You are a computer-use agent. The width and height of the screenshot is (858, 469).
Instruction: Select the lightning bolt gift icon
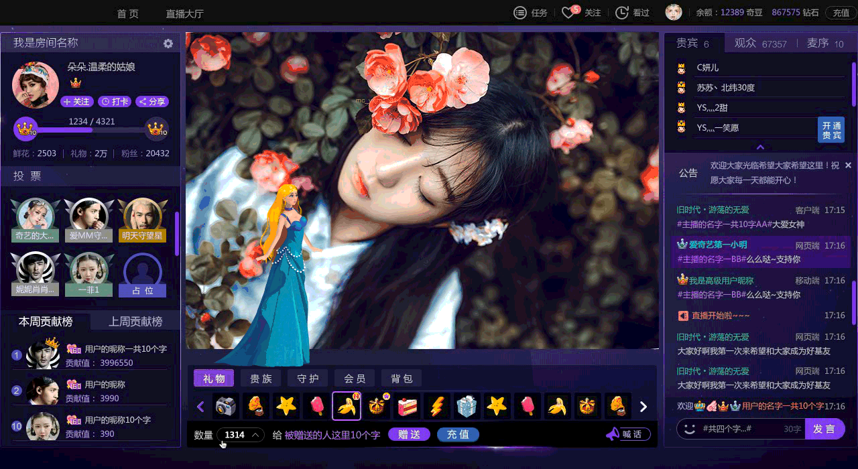click(x=437, y=406)
